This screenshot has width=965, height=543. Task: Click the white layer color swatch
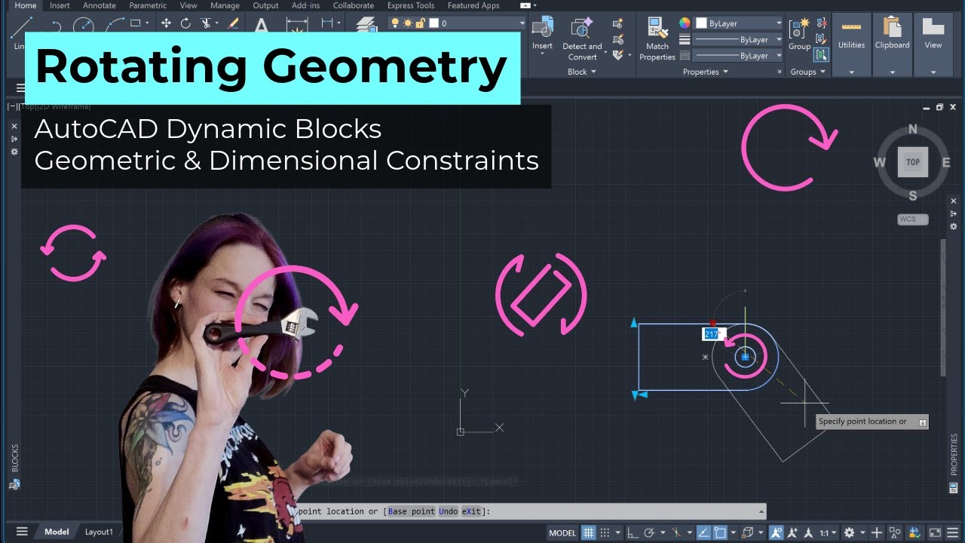pyautogui.click(x=434, y=23)
